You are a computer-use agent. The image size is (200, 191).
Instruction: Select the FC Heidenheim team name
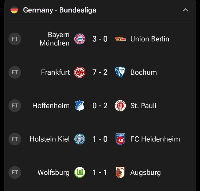coord(155,139)
